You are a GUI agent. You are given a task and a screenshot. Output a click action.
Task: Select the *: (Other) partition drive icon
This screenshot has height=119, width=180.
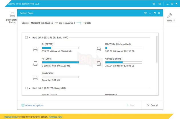(35, 63)
